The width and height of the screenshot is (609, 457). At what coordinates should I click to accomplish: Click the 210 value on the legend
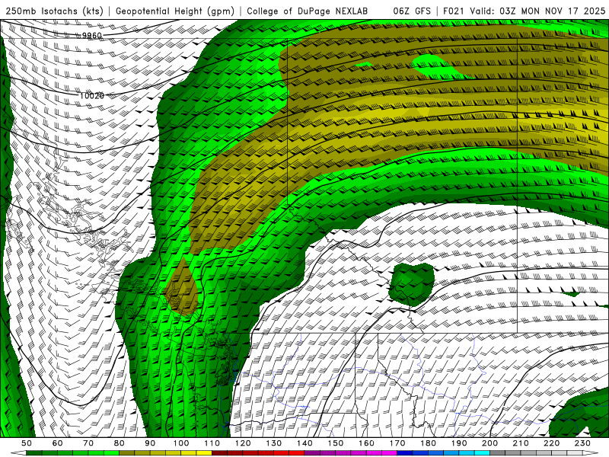[x=521, y=443]
